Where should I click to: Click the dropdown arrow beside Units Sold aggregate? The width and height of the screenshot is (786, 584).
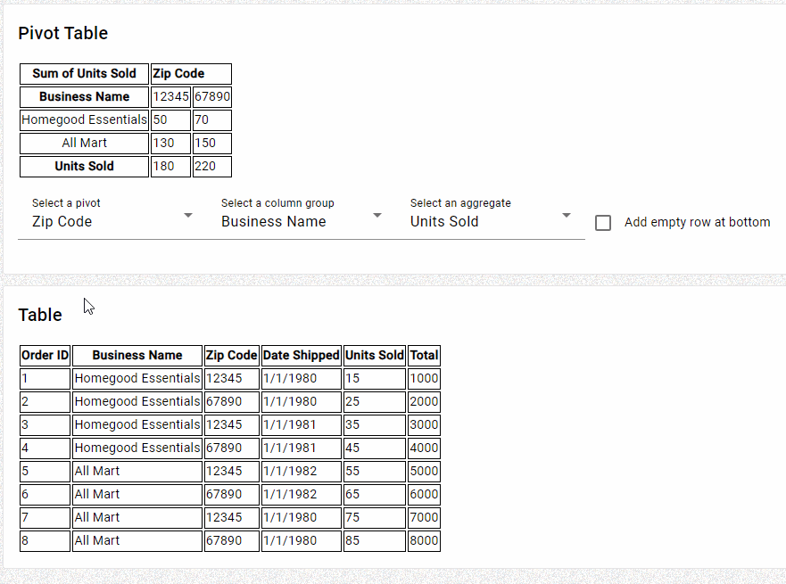point(567,216)
